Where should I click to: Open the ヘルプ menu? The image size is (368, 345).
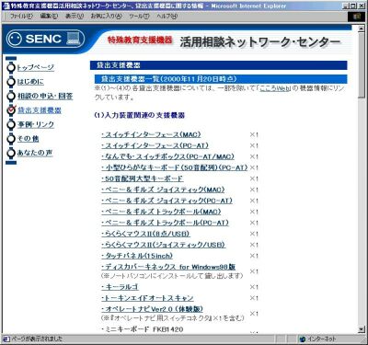pos(167,17)
